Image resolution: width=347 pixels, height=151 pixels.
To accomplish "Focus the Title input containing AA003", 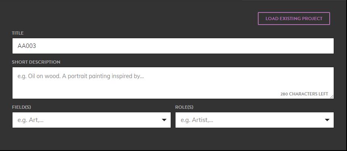I will click(173, 46).
